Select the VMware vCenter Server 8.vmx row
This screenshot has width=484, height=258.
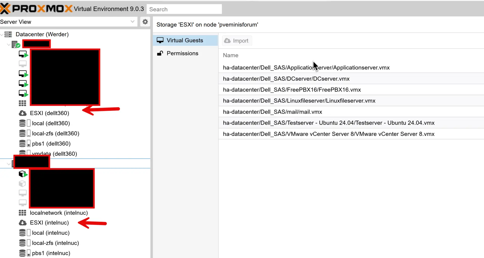(x=351, y=134)
